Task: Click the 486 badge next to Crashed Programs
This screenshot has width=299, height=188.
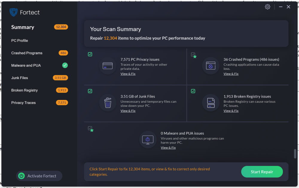Action: click(x=63, y=53)
